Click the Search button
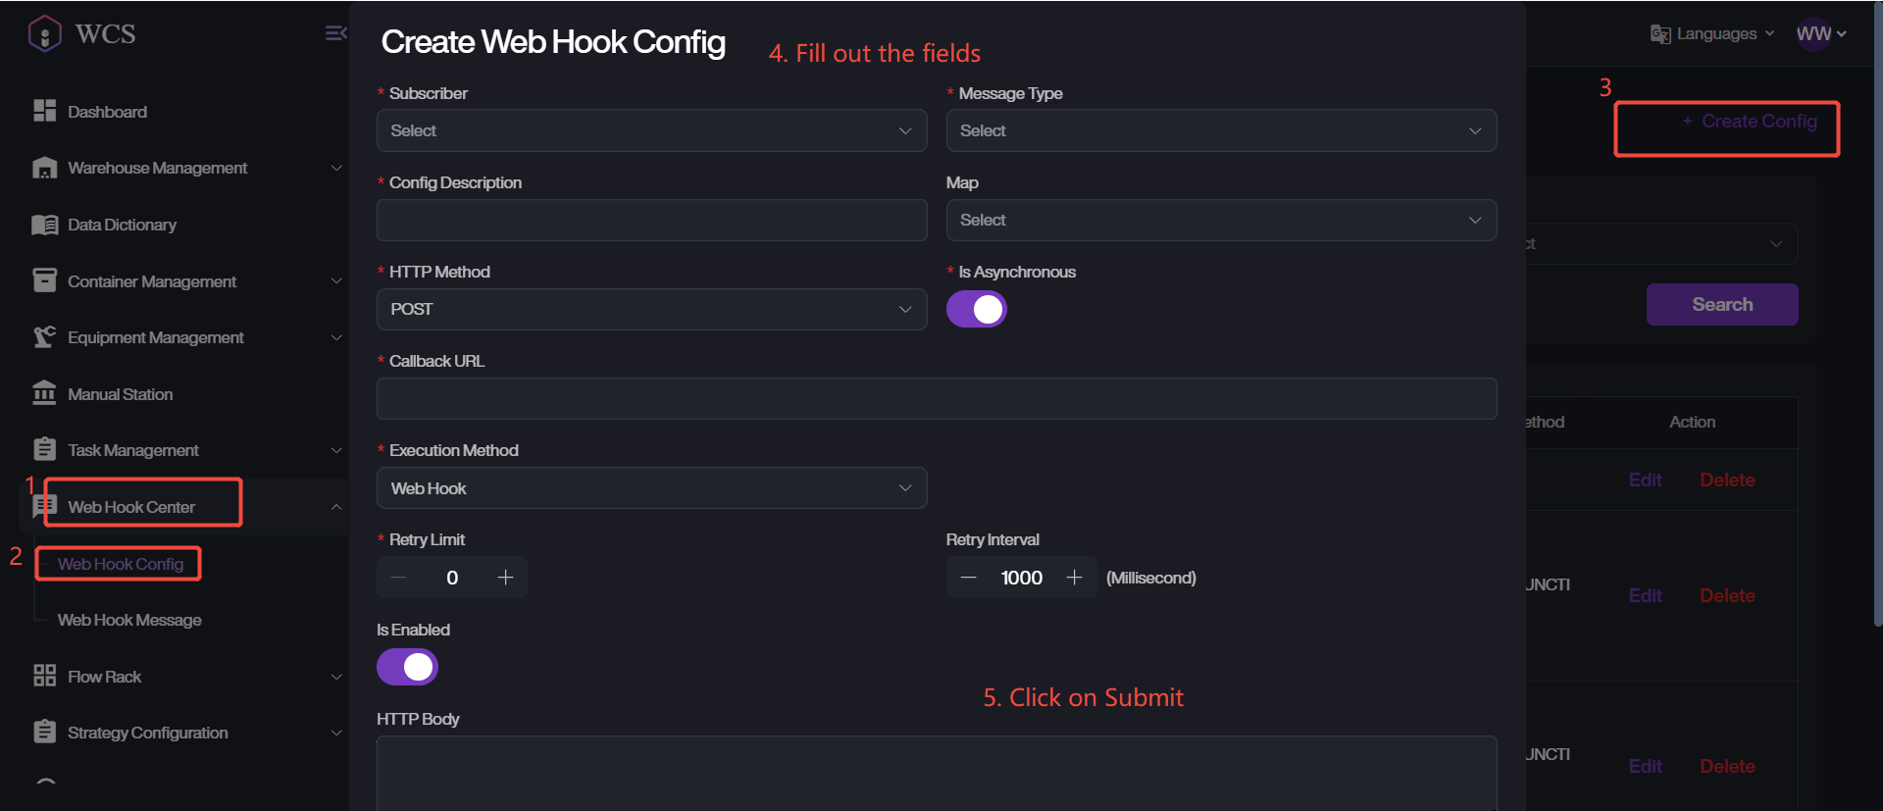 pyautogui.click(x=1721, y=304)
